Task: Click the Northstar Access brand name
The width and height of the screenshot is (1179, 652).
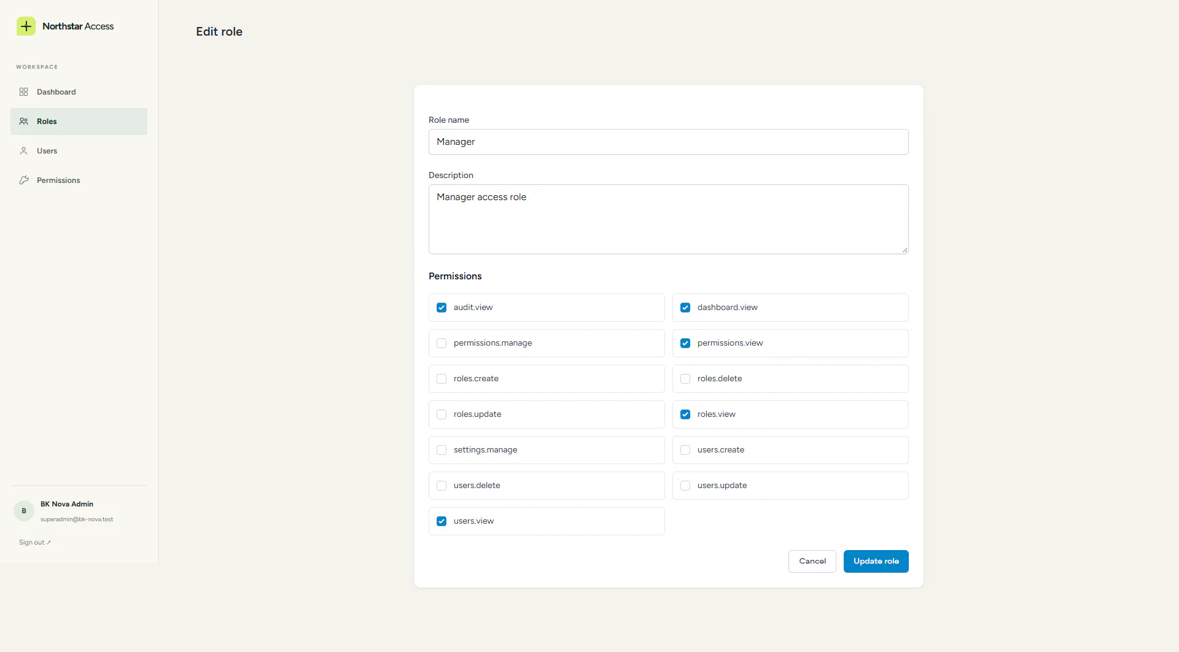Action: click(x=78, y=26)
